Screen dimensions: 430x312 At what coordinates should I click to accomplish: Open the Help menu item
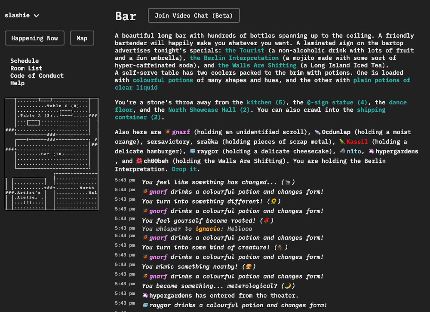point(17,83)
